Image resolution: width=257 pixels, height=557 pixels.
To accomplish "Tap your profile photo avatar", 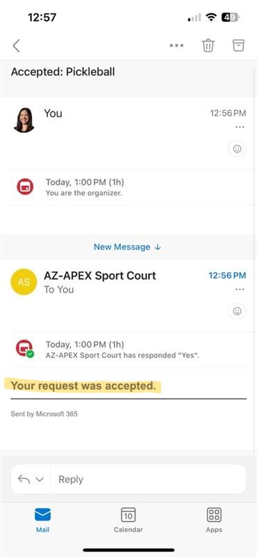I will (x=24, y=120).
